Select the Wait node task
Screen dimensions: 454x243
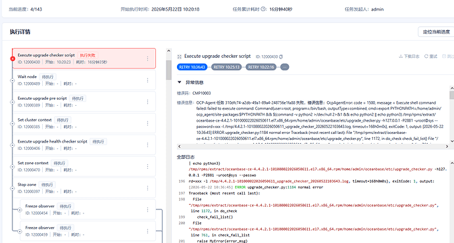[x=84, y=80]
